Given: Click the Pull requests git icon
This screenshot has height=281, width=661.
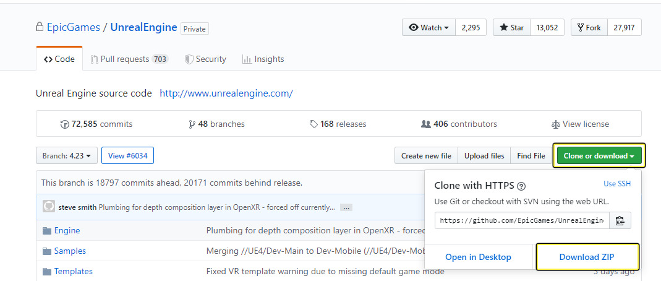Looking at the screenshot, I should point(94,59).
